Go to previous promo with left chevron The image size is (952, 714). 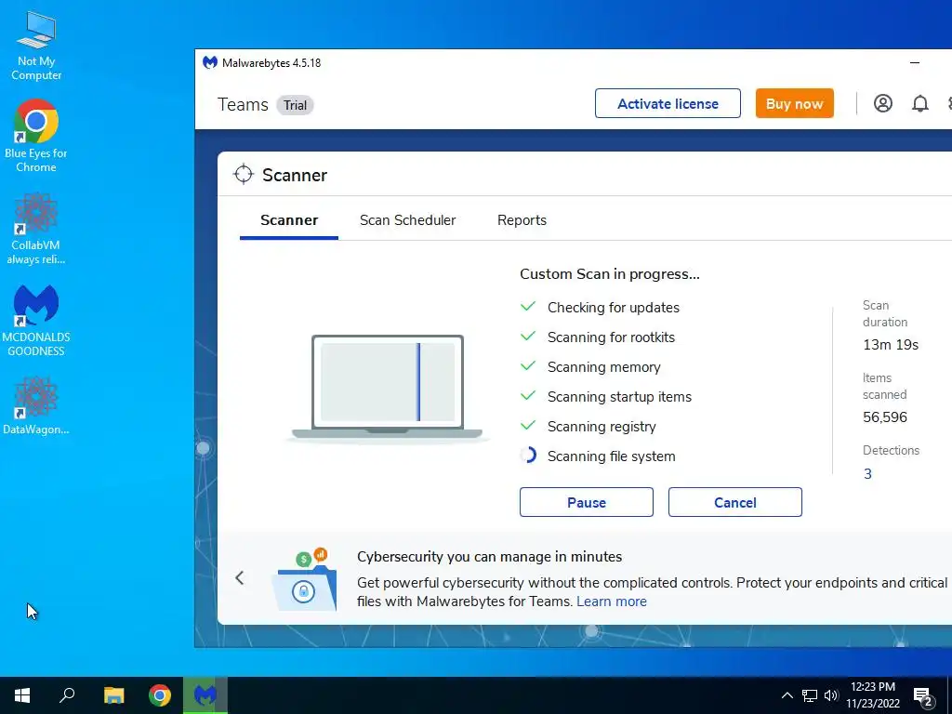(x=240, y=577)
